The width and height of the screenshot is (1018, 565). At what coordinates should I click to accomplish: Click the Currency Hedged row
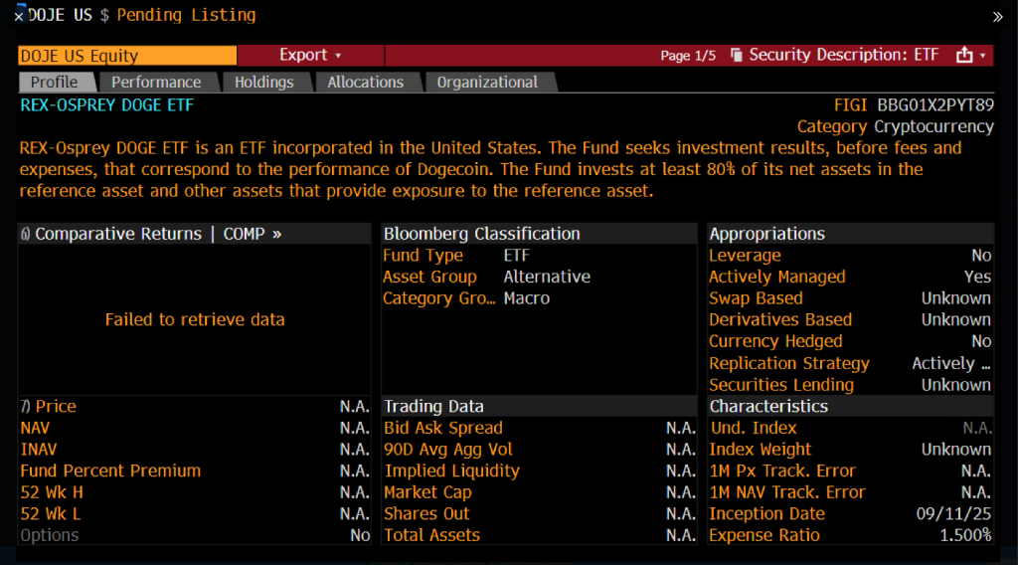click(851, 341)
